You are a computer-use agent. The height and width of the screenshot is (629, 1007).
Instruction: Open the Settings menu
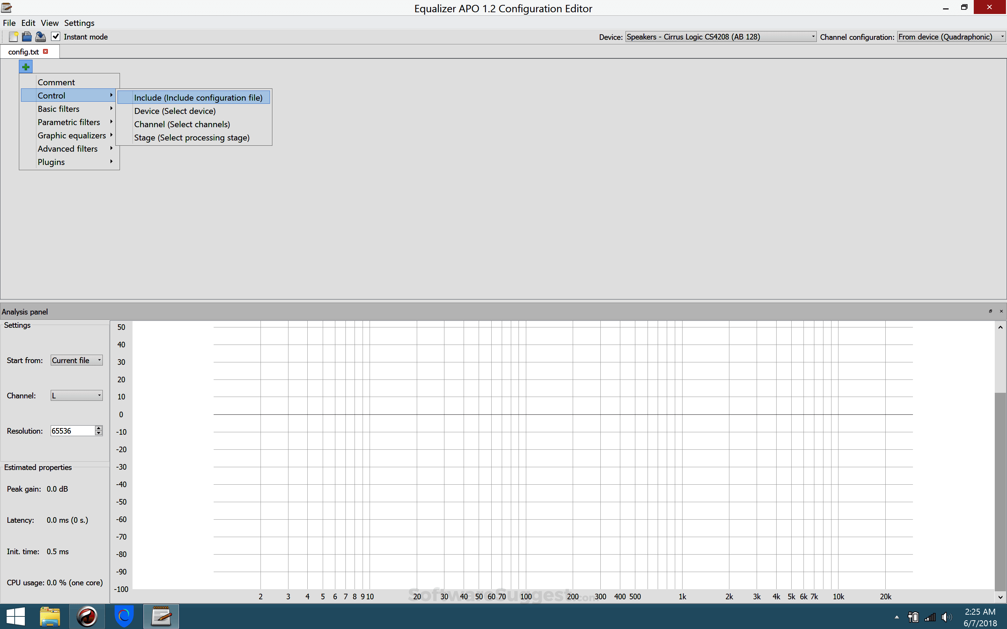coord(79,23)
